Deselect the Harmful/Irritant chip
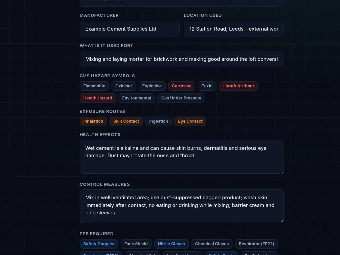 (x=238, y=86)
